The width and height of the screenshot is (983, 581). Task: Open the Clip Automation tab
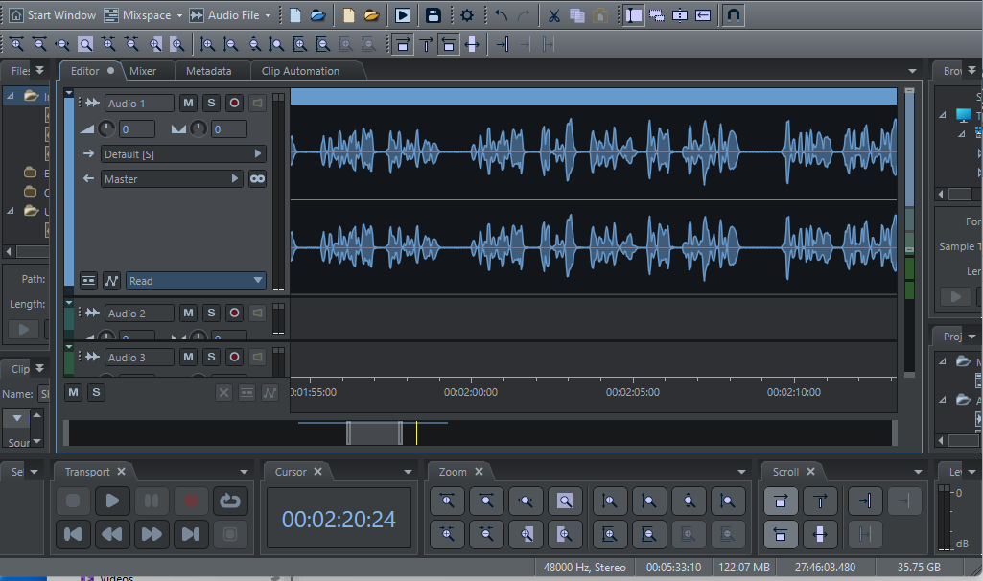tap(300, 71)
